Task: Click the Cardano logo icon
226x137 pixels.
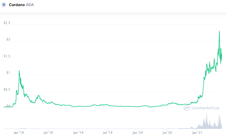Action: tap(4, 5)
